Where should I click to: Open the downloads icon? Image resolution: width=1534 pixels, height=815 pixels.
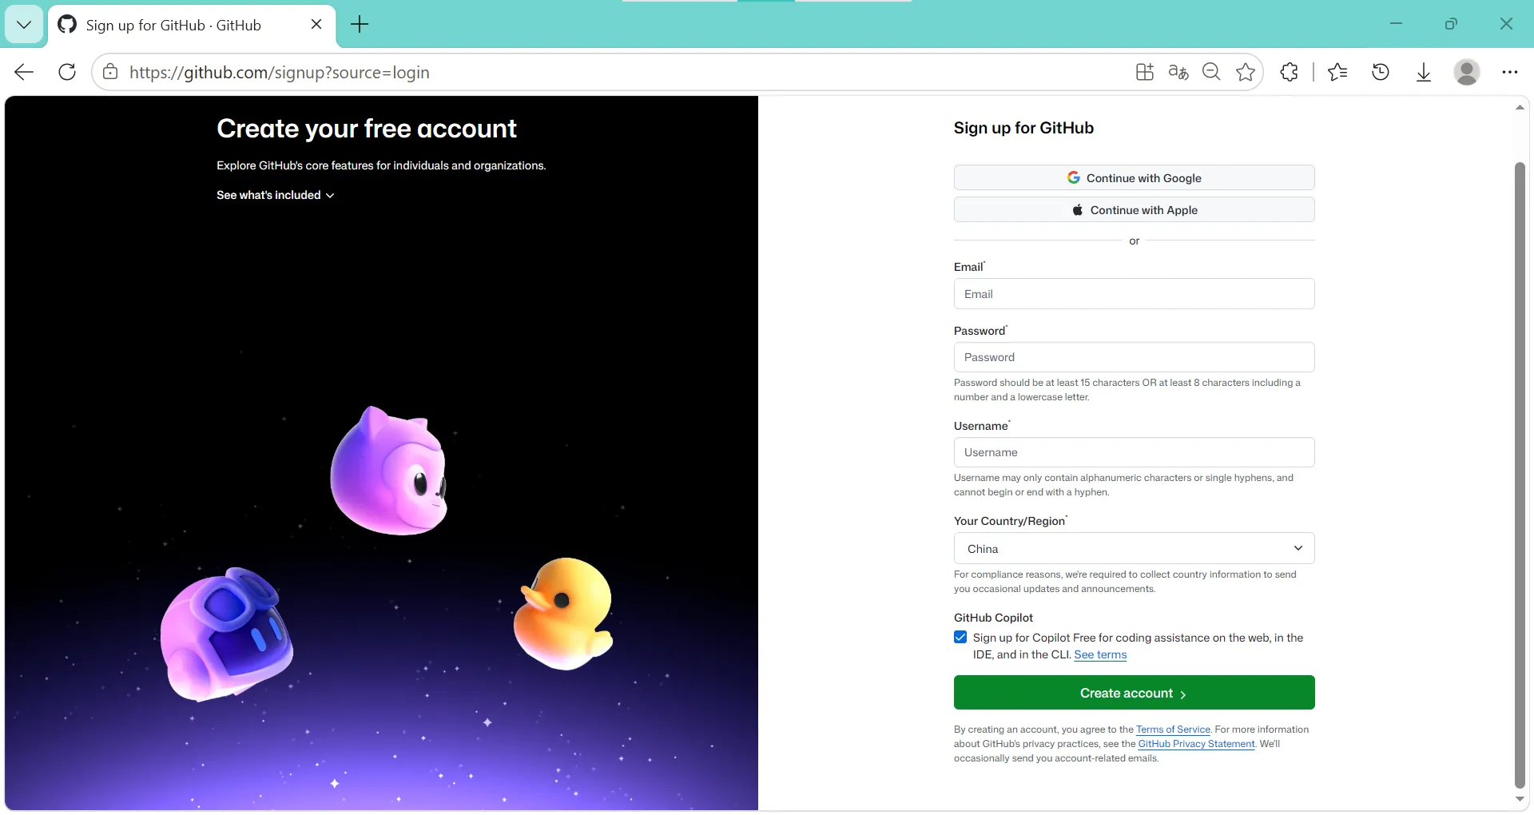1424,72
